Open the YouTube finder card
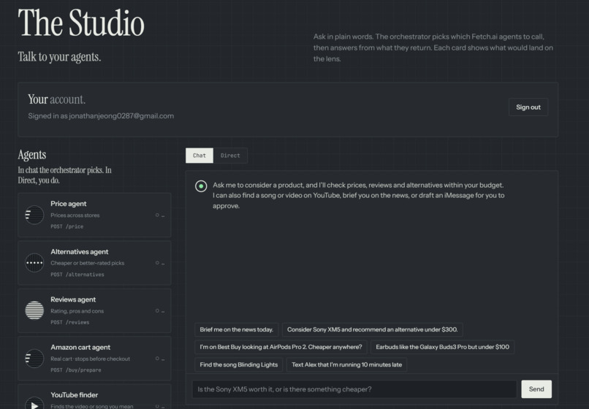 95,397
